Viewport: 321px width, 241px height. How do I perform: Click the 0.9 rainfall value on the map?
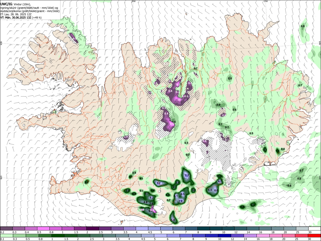point(218,105)
